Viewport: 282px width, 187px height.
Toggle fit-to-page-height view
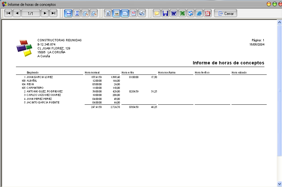(x=77, y=13)
